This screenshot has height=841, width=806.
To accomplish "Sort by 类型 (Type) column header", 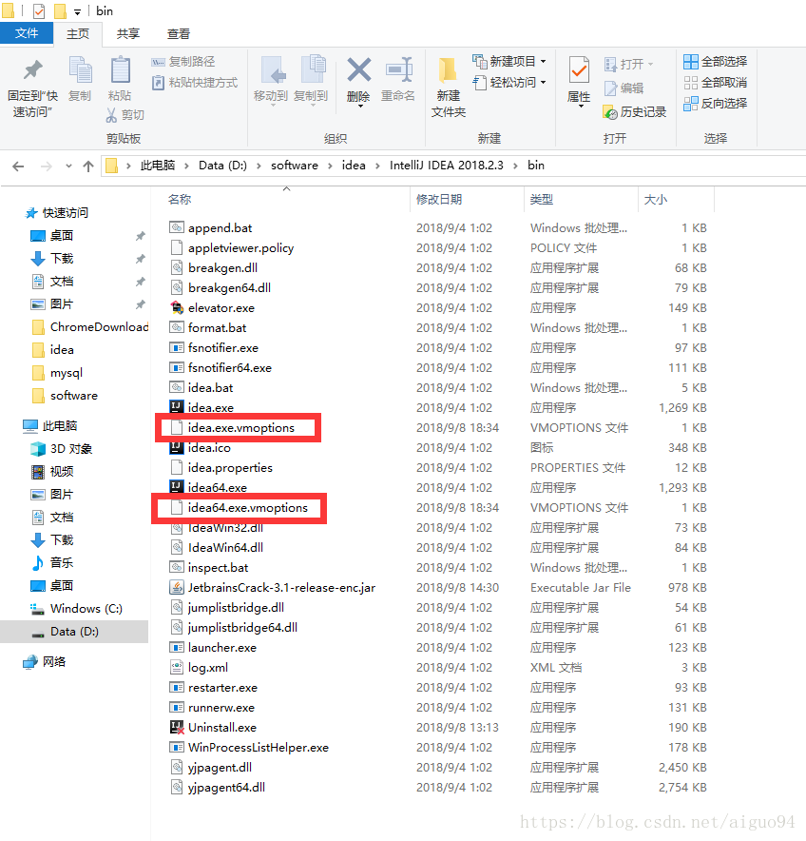I will 541,200.
